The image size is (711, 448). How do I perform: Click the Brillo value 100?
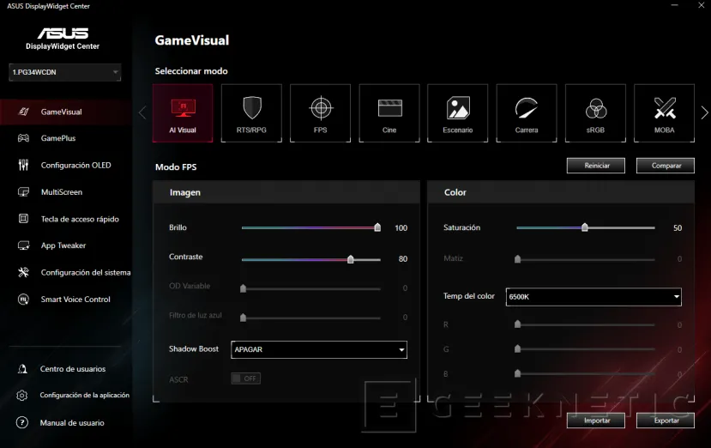401,227
